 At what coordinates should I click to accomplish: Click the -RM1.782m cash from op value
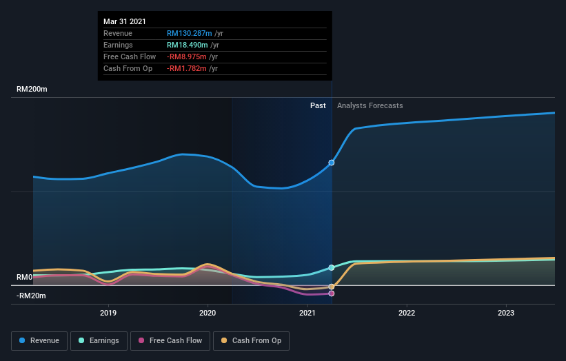(x=187, y=68)
